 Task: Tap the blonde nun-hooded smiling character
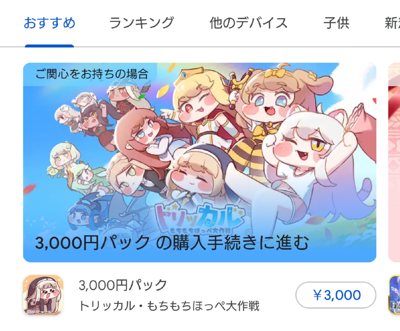pyautogui.click(x=196, y=171)
